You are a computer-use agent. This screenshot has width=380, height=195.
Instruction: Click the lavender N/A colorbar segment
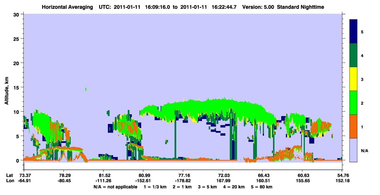tap(353, 150)
